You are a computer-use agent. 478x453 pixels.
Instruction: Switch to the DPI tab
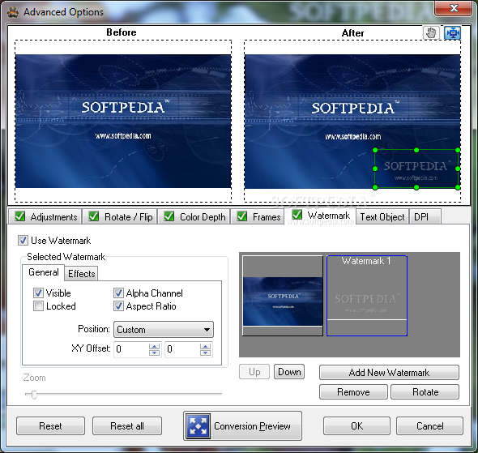coord(425,216)
